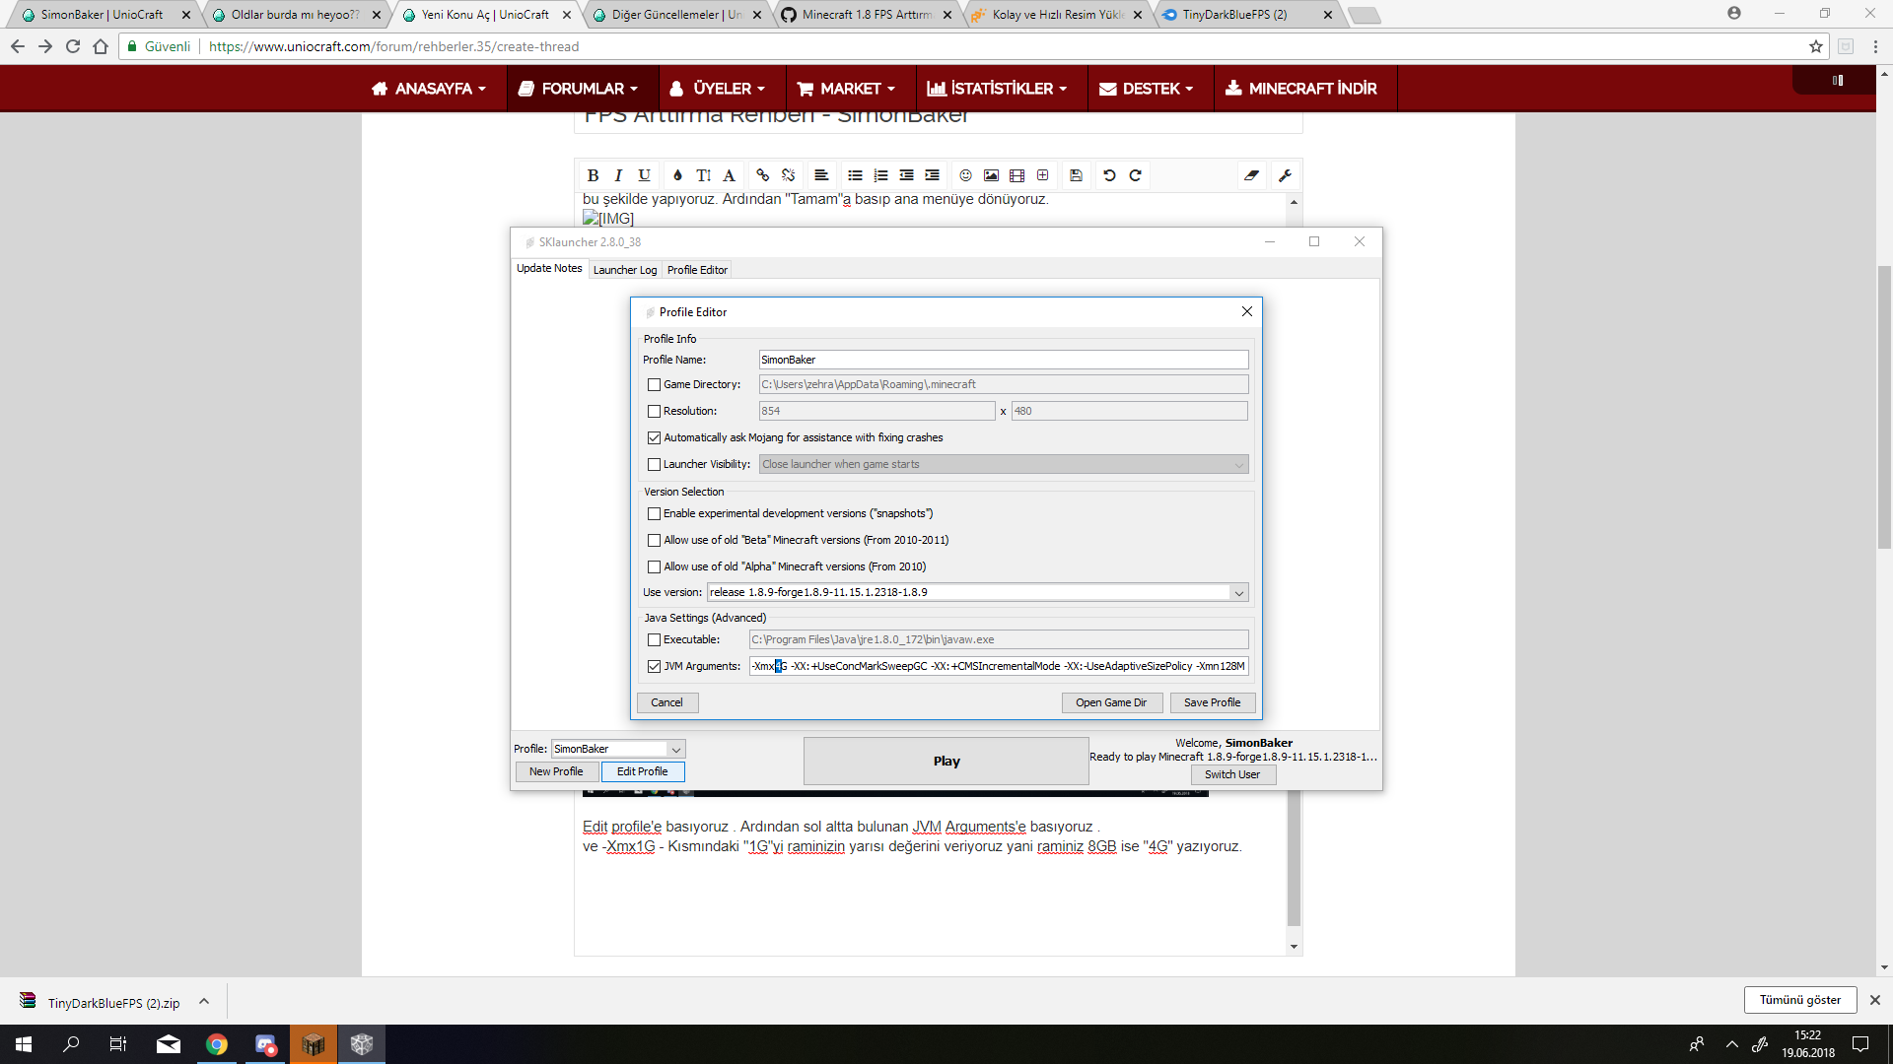Toggle underline formatting in the editor

coord(644,175)
